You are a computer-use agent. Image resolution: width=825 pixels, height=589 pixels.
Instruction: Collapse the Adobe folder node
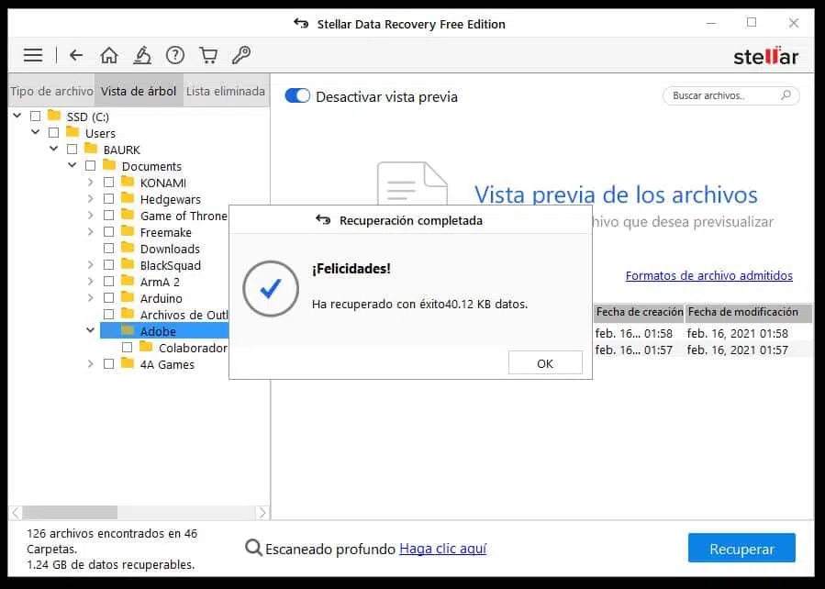click(x=91, y=330)
